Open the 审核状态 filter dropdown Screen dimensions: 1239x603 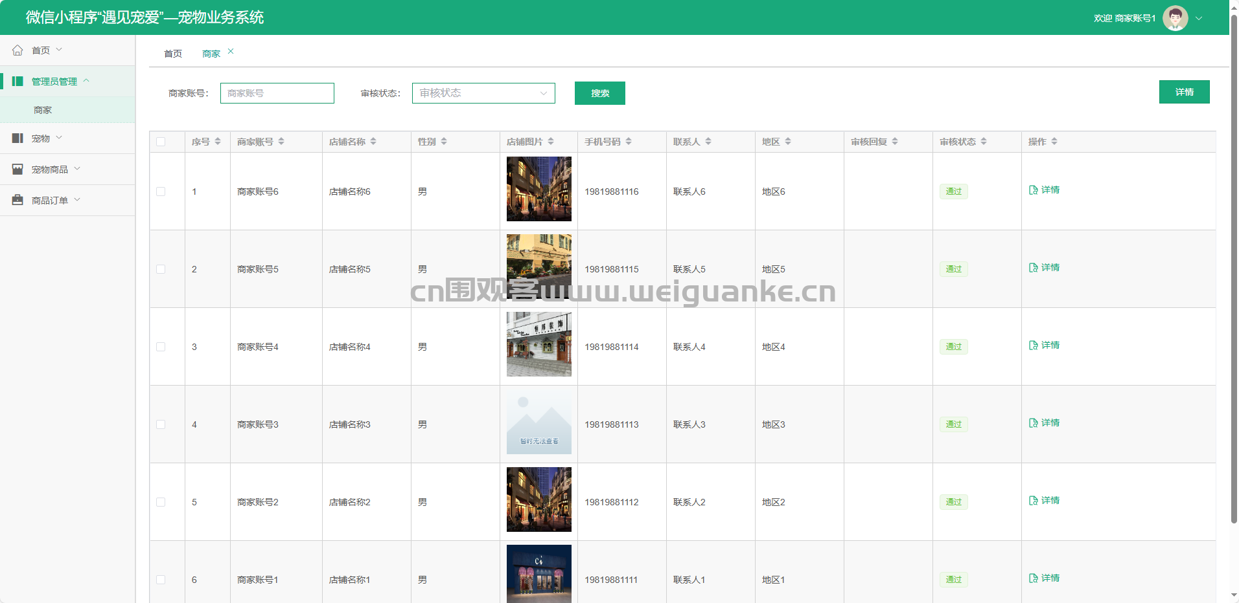point(483,93)
